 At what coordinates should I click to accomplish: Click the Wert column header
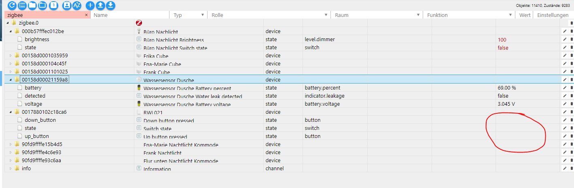[525, 15]
